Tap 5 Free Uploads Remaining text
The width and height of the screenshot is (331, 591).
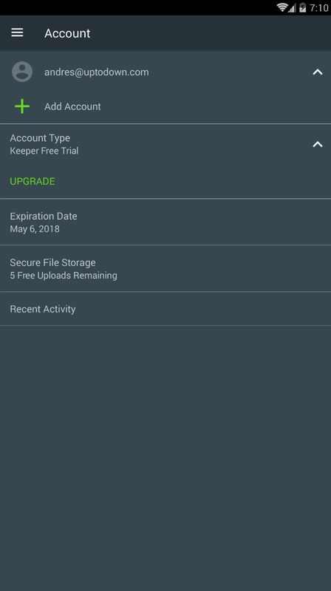(x=64, y=276)
